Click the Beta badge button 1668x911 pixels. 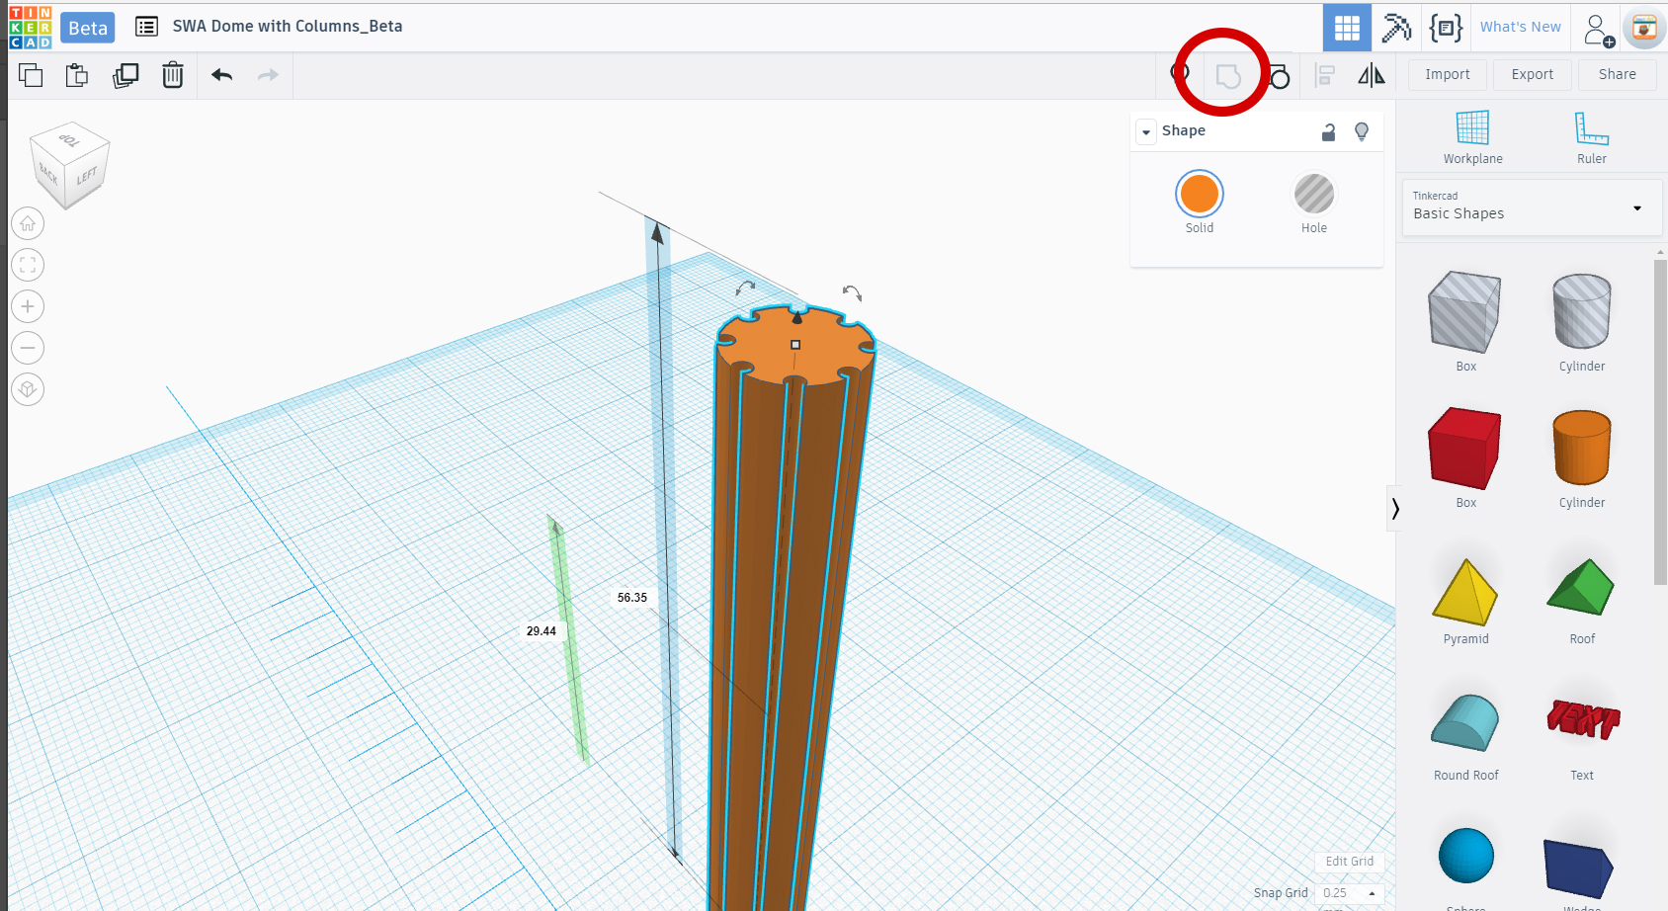point(88,28)
